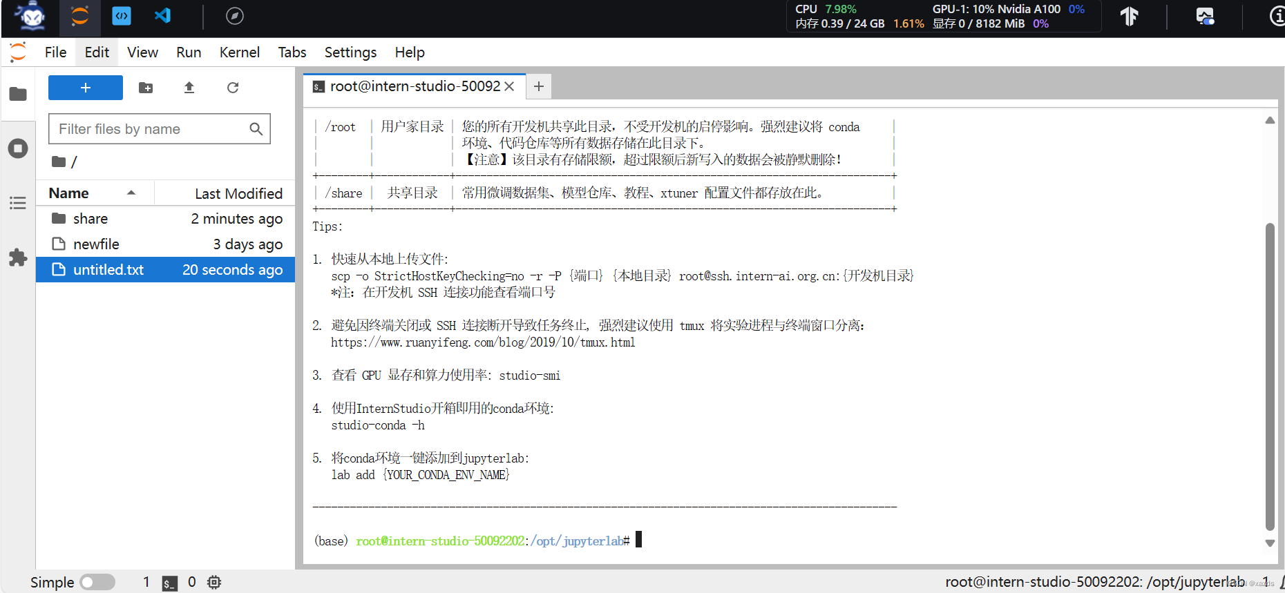The image size is (1285, 593).
Task: Open the File menu
Action: point(55,52)
